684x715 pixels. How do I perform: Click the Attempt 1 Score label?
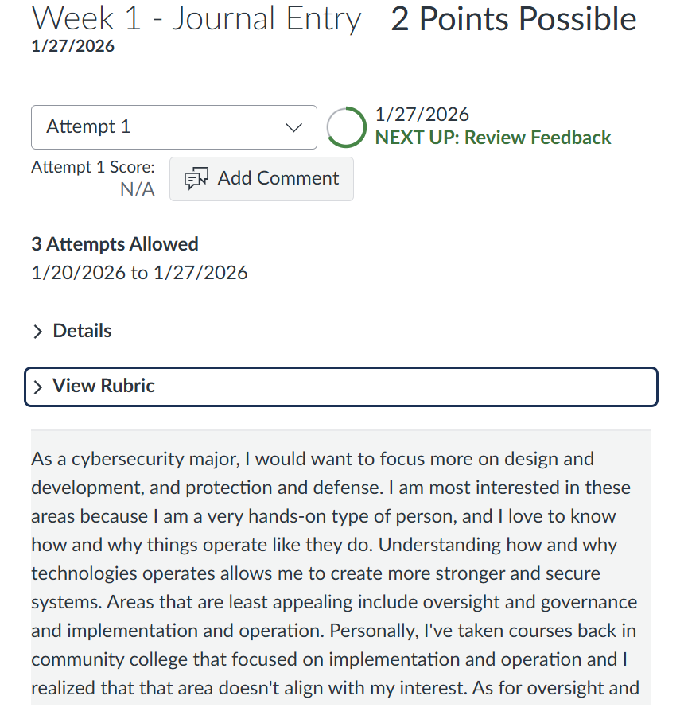tap(93, 168)
